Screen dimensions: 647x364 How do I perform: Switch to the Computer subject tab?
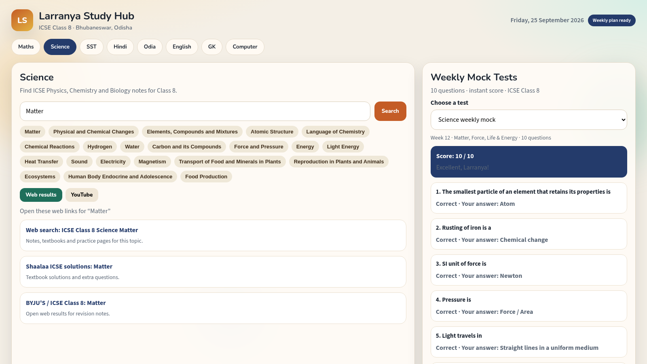coord(245,47)
